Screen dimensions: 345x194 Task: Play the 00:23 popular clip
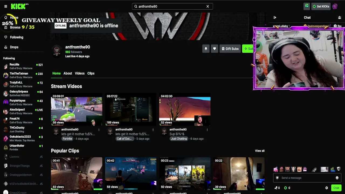click(185, 174)
